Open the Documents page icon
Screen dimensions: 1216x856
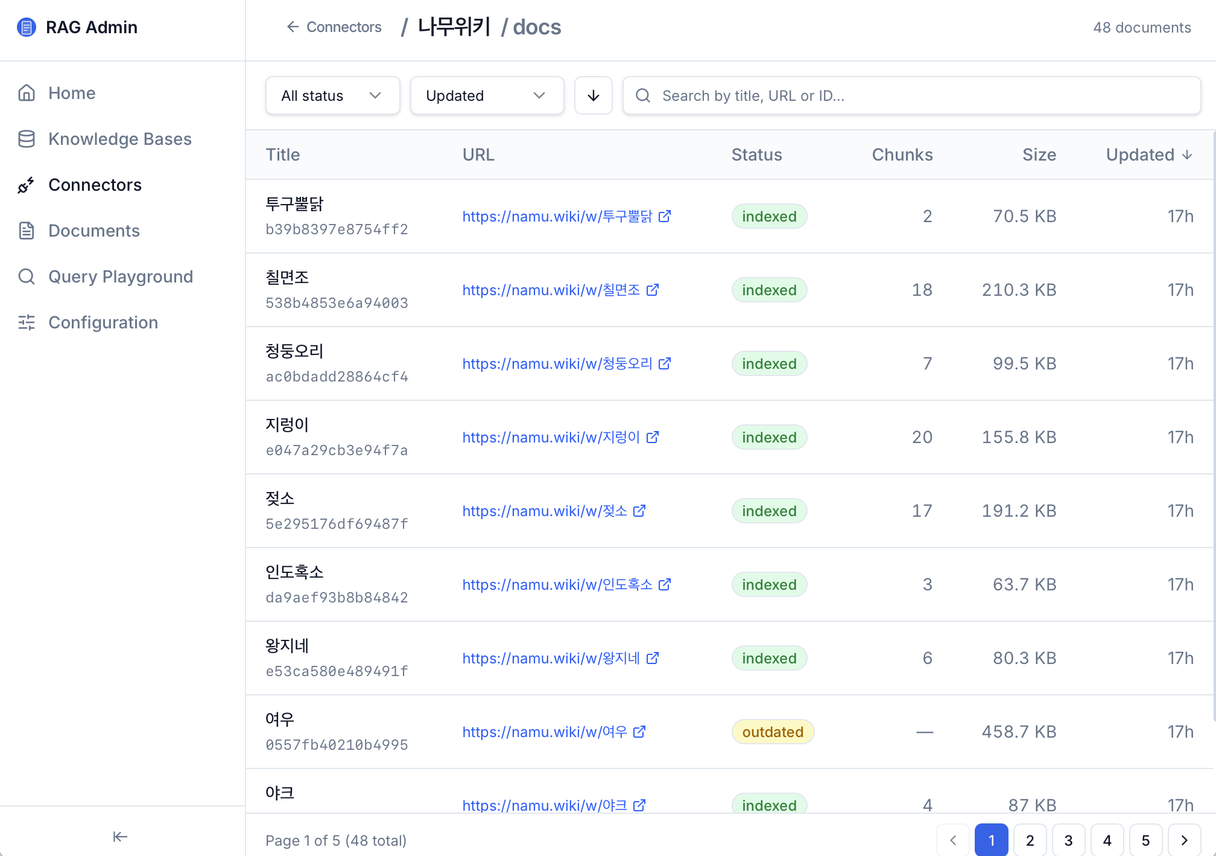point(27,231)
